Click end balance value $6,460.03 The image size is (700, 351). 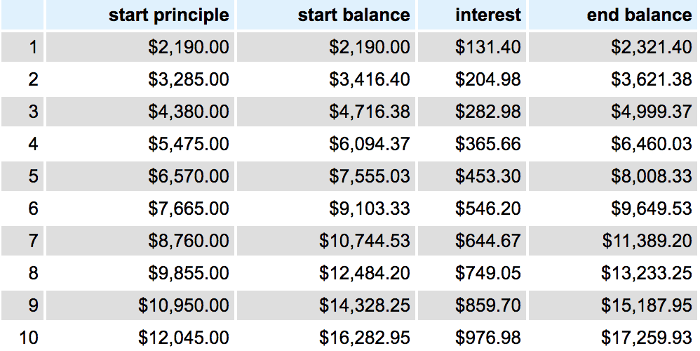pyautogui.click(x=651, y=144)
